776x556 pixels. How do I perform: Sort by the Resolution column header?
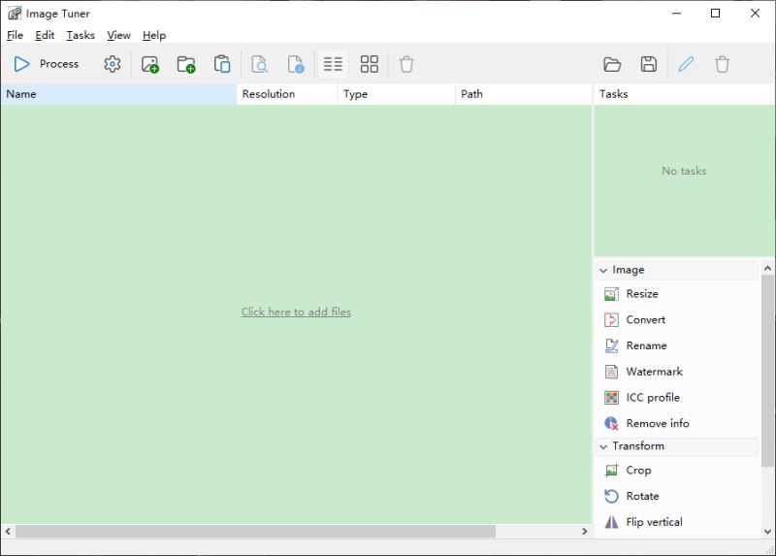pos(287,94)
